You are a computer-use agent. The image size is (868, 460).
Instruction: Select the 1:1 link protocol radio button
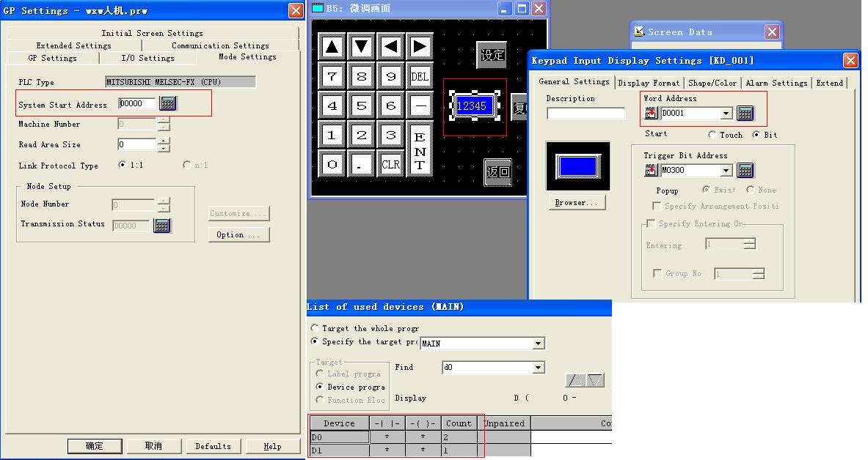(x=122, y=165)
